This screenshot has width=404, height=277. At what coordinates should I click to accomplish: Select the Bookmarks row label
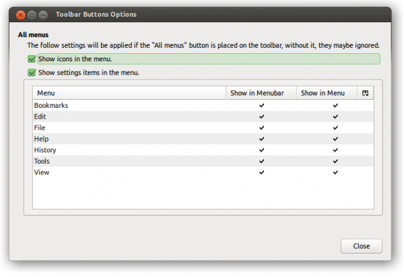pyautogui.click(x=51, y=105)
